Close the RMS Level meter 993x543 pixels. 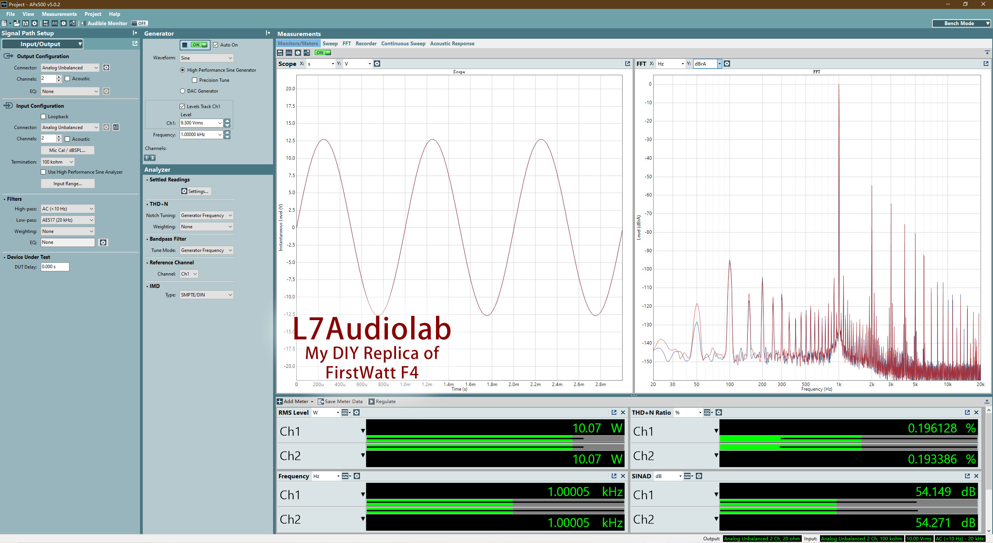pos(623,412)
